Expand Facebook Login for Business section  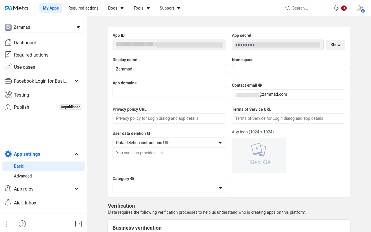pos(77,81)
